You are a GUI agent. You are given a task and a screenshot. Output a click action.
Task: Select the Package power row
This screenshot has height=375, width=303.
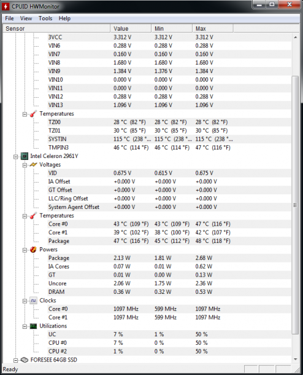tap(169, 258)
